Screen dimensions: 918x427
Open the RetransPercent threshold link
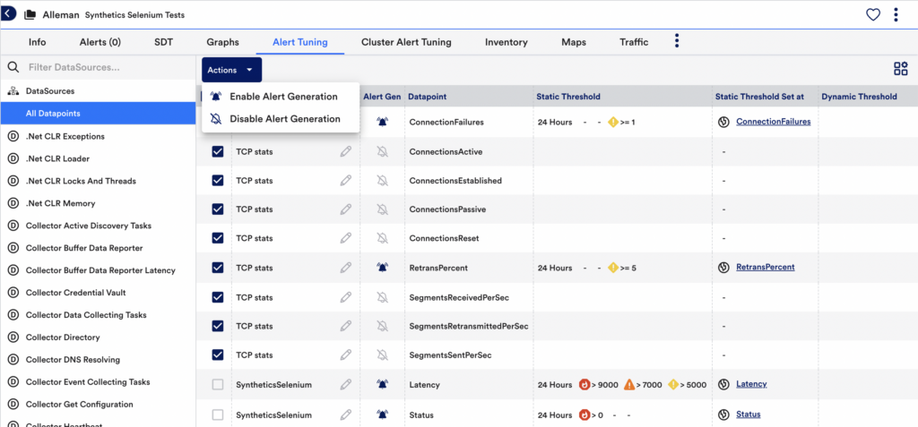point(765,268)
